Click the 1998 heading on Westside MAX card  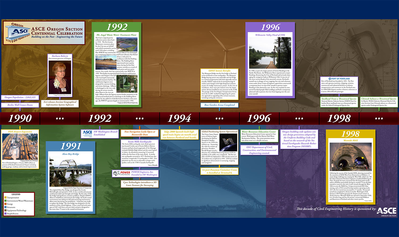click(x=351, y=134)
